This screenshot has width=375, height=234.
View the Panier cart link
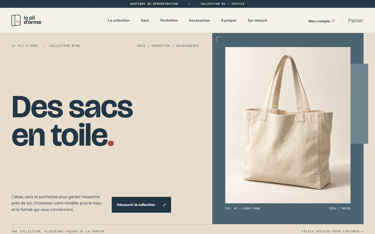pyautogui.click(x=355, y=21)
